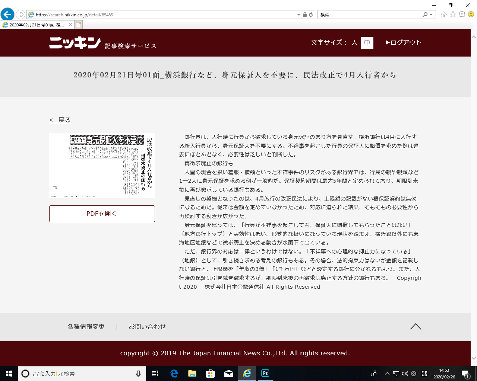
Task: Open Microsoft Edge from the taskbar
Action: (174, 374)
